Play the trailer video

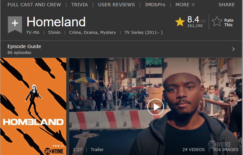155,107
